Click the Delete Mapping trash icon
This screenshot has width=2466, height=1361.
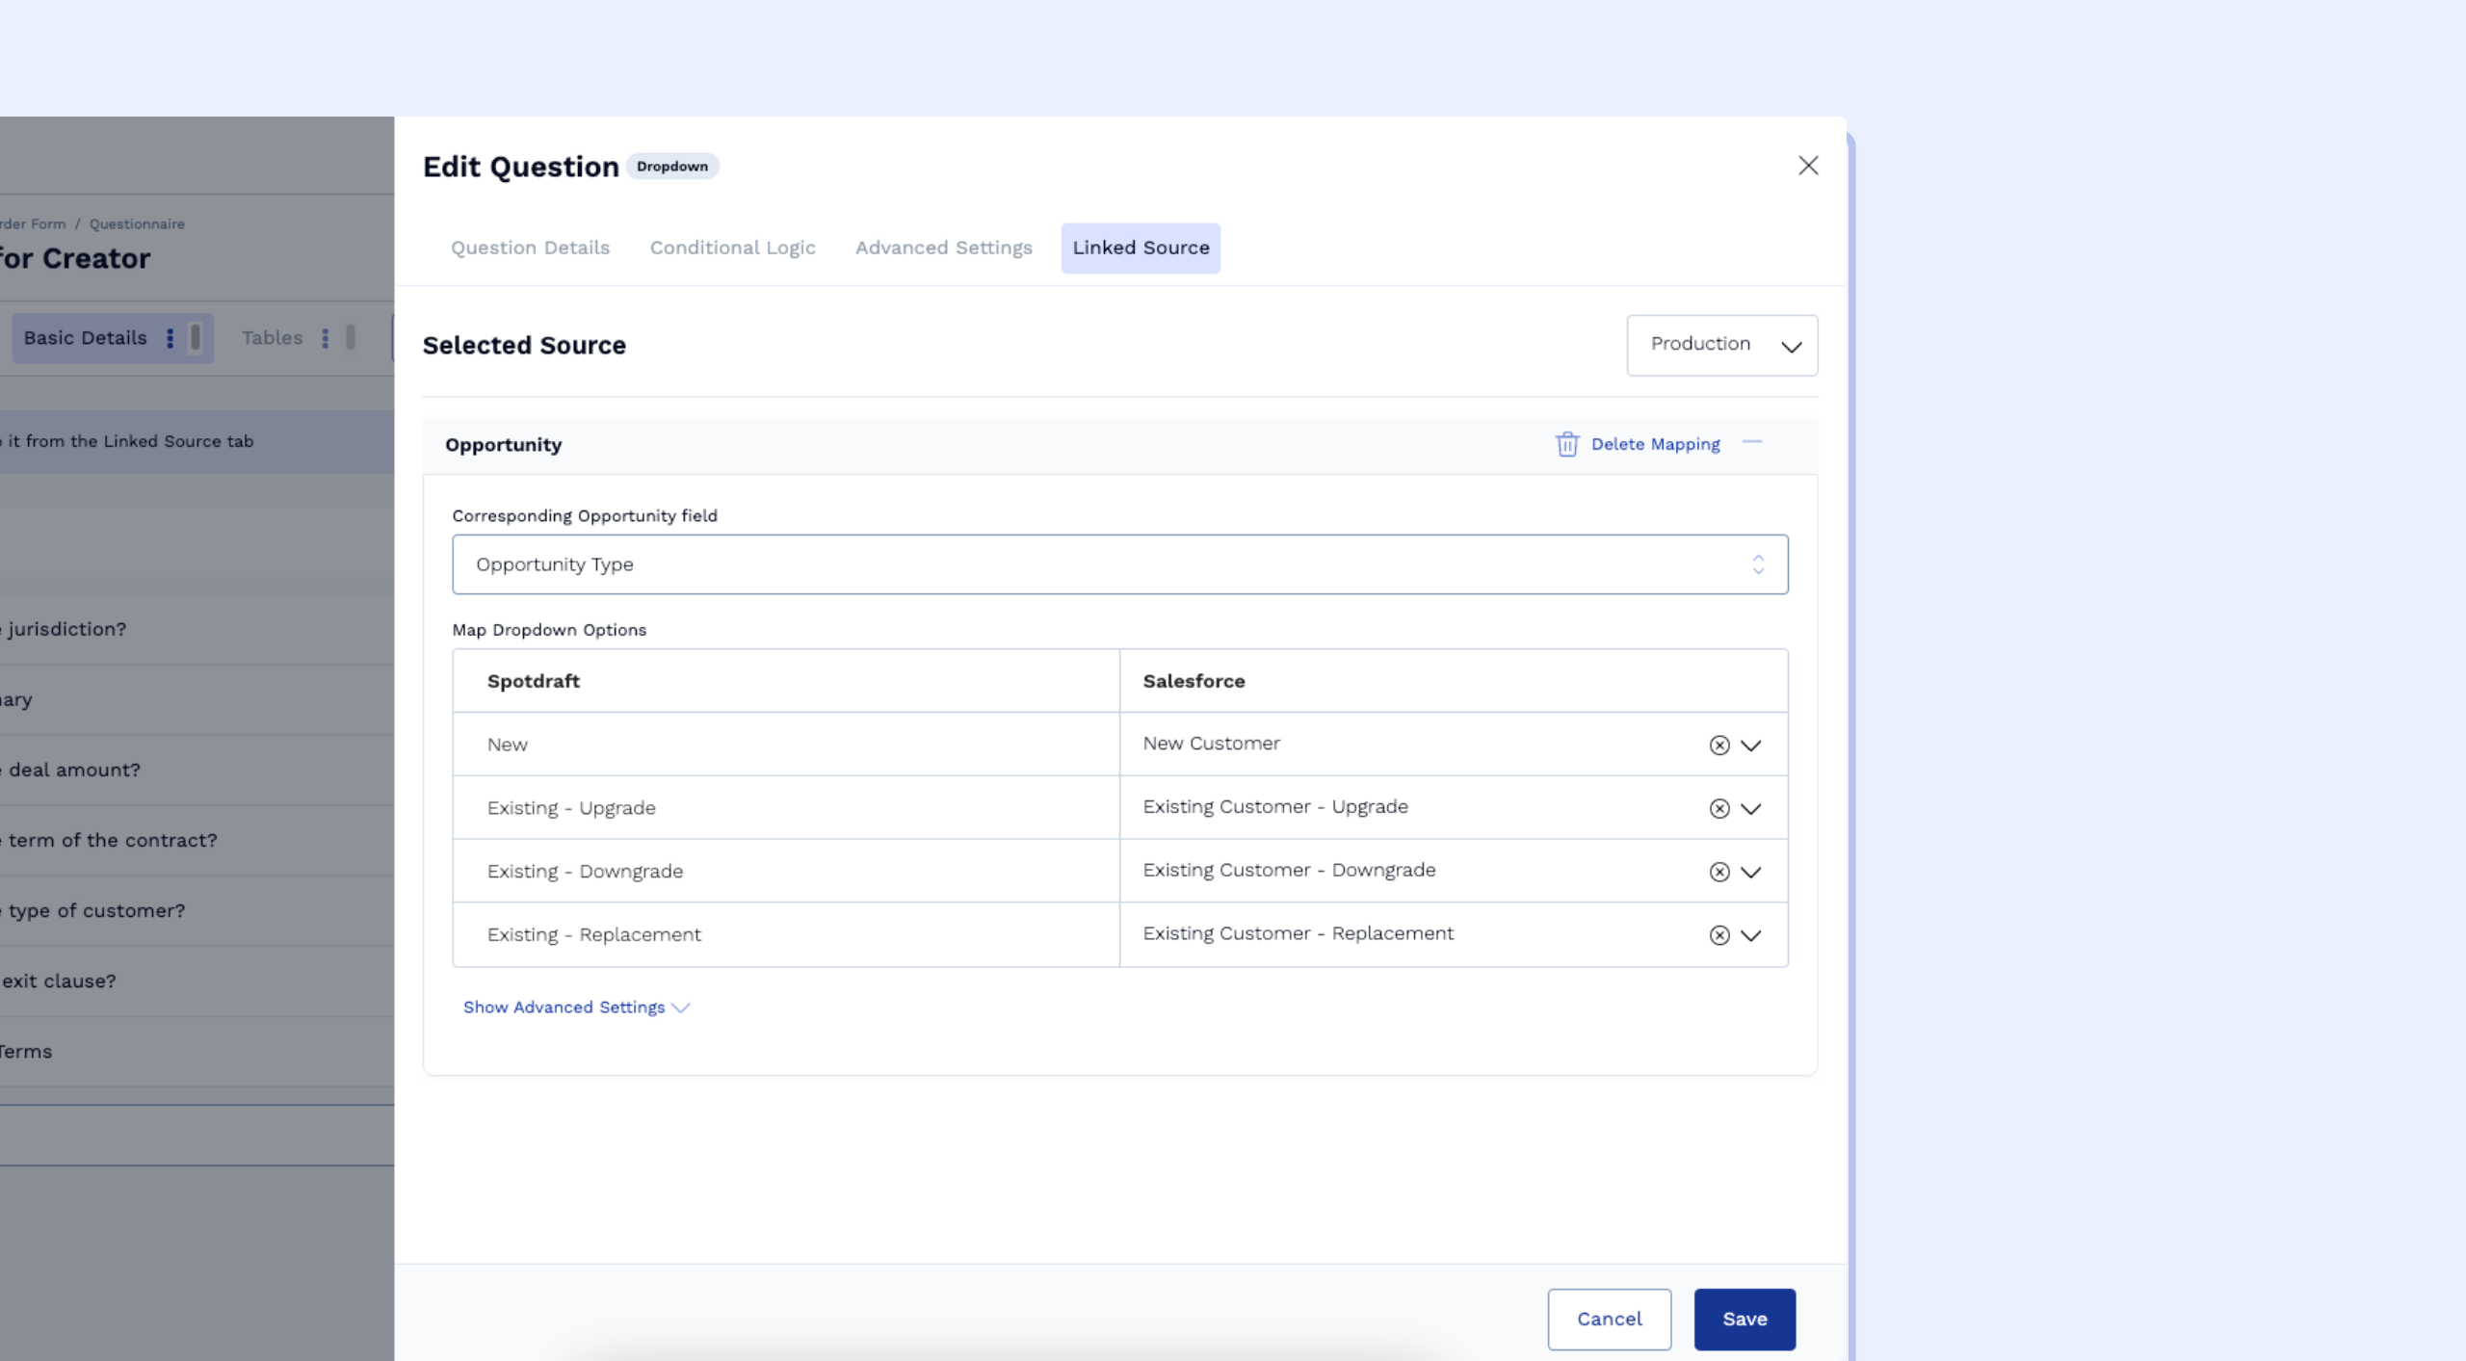pos(1567,444)
